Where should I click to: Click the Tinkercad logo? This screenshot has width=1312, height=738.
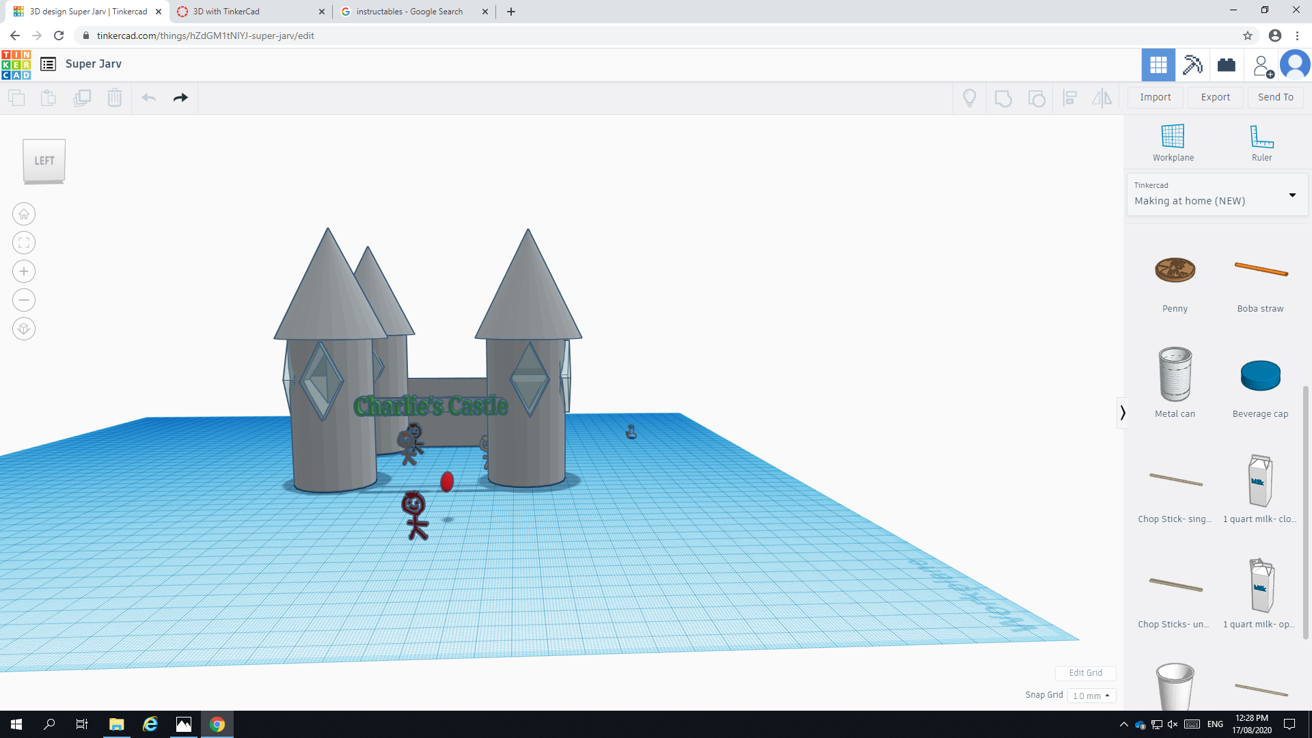click(16, 64)
